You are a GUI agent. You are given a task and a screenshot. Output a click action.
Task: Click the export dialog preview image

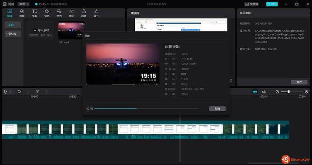click(123, 64)
